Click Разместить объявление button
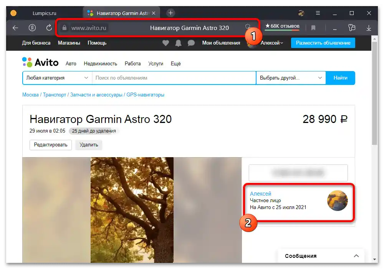The width and height of the screenshot is (384, 269). [x=323, y=43]
